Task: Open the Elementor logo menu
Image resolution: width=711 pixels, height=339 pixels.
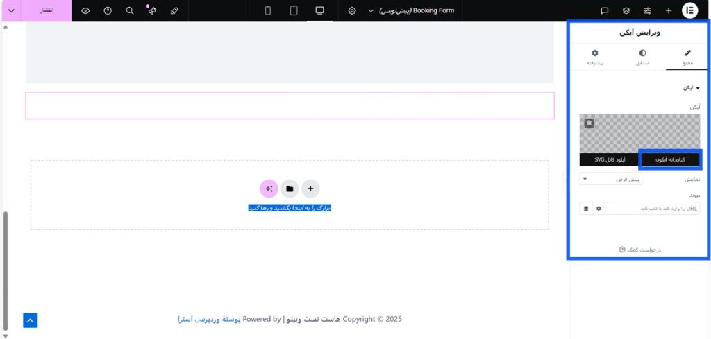Action: [x=689, y=10]
